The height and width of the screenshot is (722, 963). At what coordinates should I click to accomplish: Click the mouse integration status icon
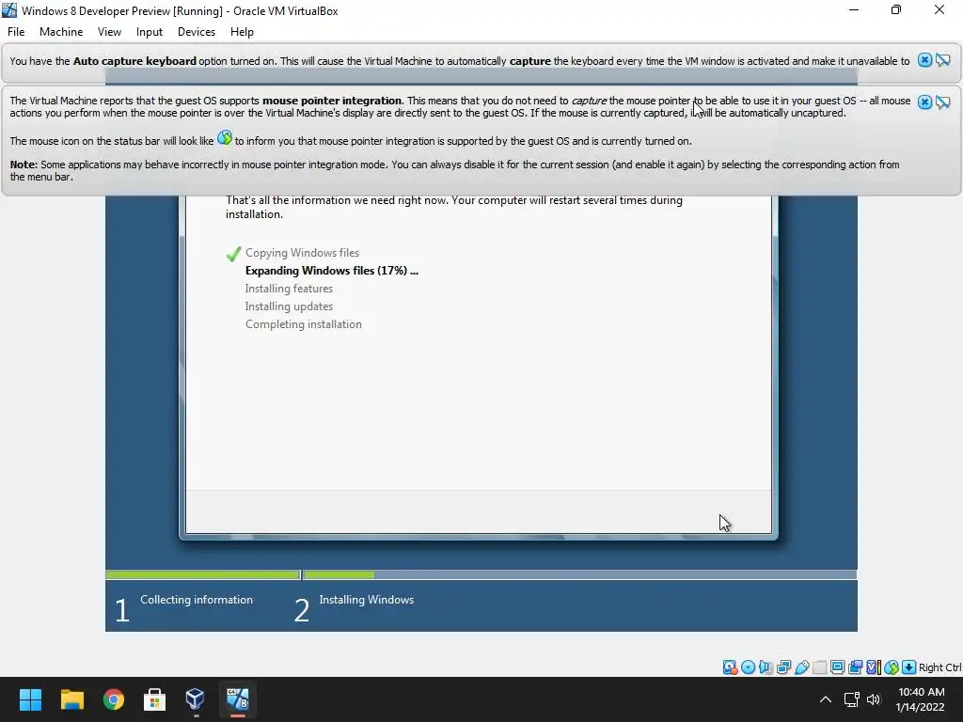click(892, 667)
